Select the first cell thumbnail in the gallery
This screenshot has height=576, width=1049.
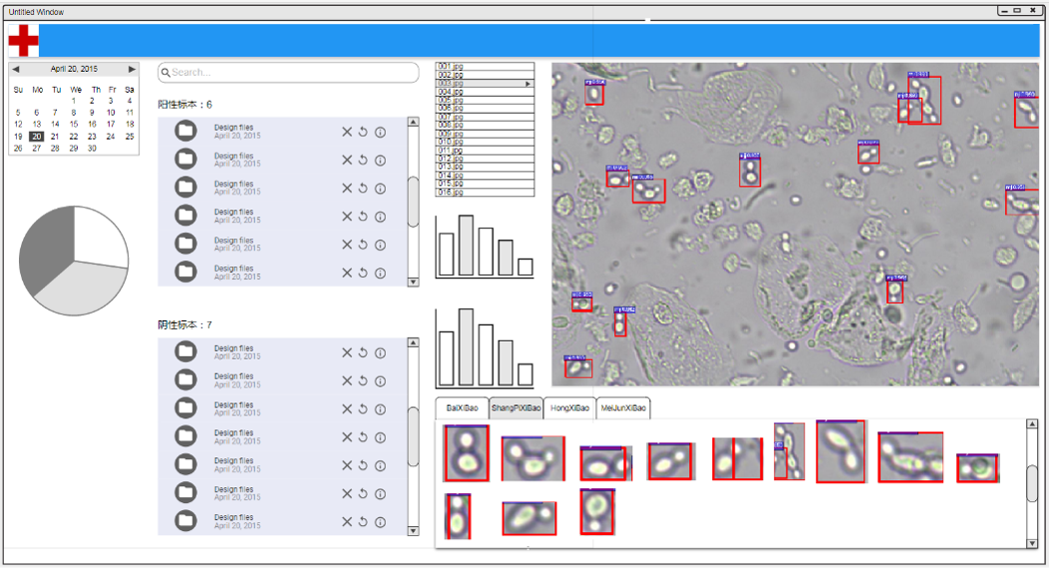466,453
